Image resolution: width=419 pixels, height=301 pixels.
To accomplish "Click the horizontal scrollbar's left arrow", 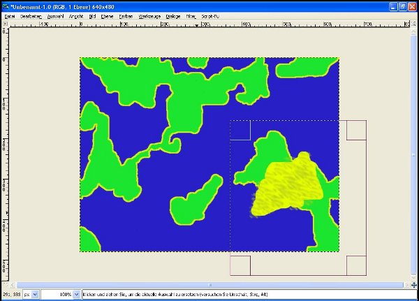I will point(13,285).
